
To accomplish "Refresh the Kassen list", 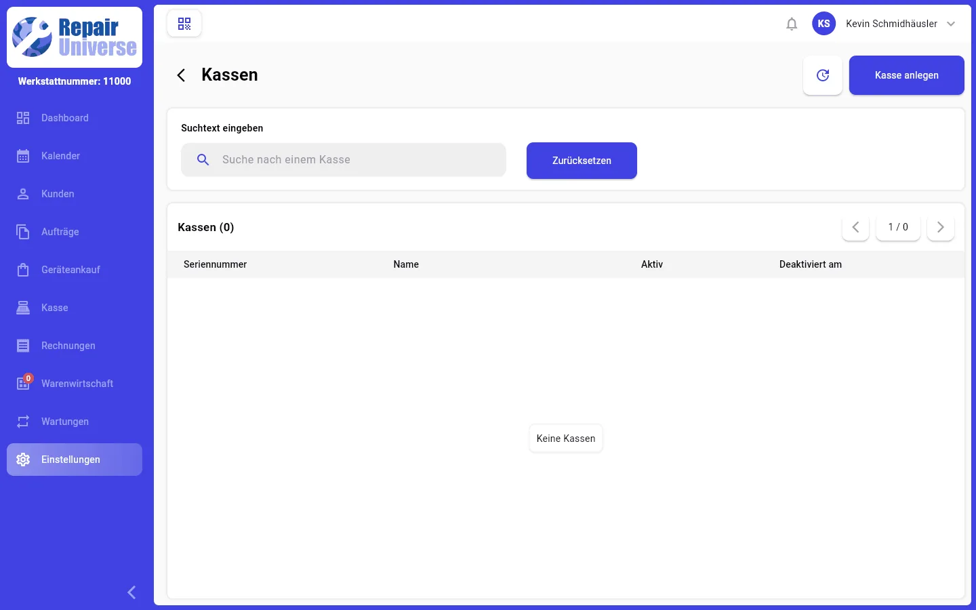I will click(823, 75).
